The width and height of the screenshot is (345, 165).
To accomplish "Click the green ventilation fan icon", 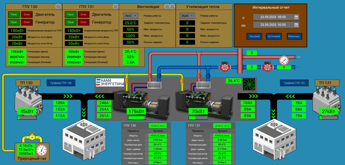I will (248, 84).
